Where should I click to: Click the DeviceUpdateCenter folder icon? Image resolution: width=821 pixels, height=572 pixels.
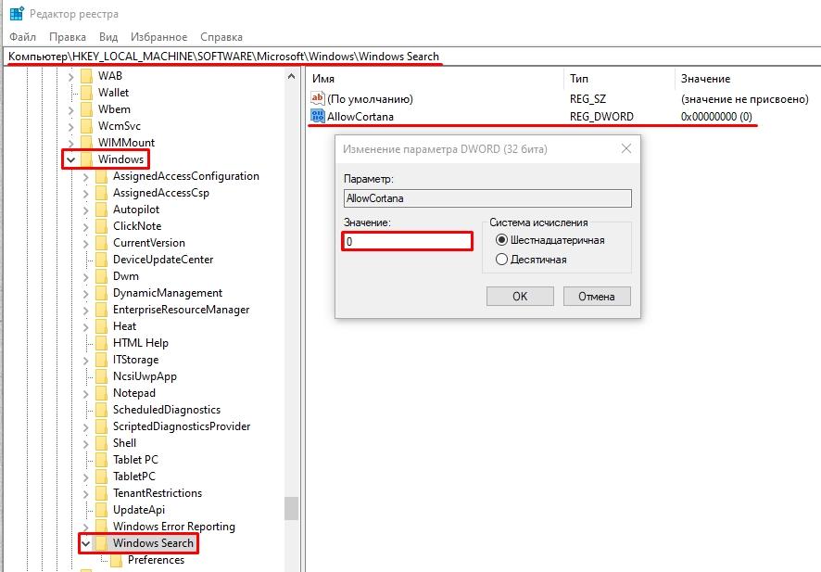tap(102, 260)
